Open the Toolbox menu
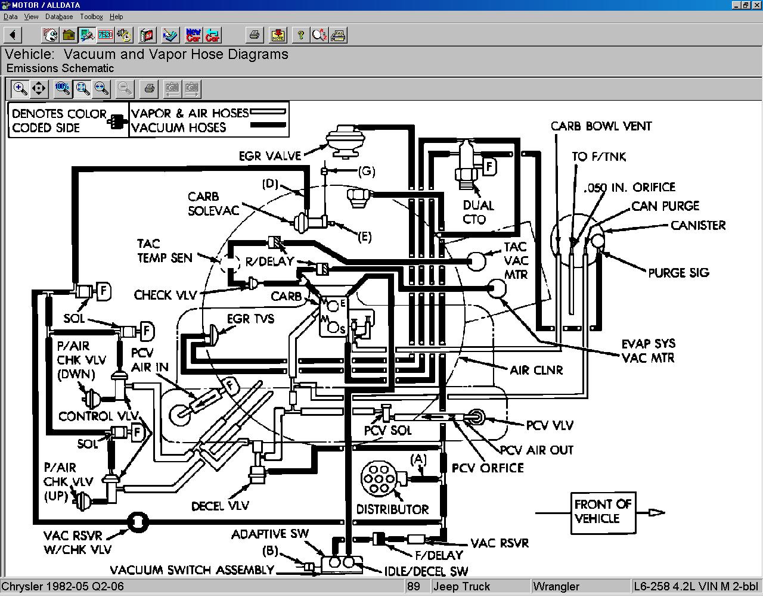The width and height of the screenshot is (763, 610). (91, 17)
